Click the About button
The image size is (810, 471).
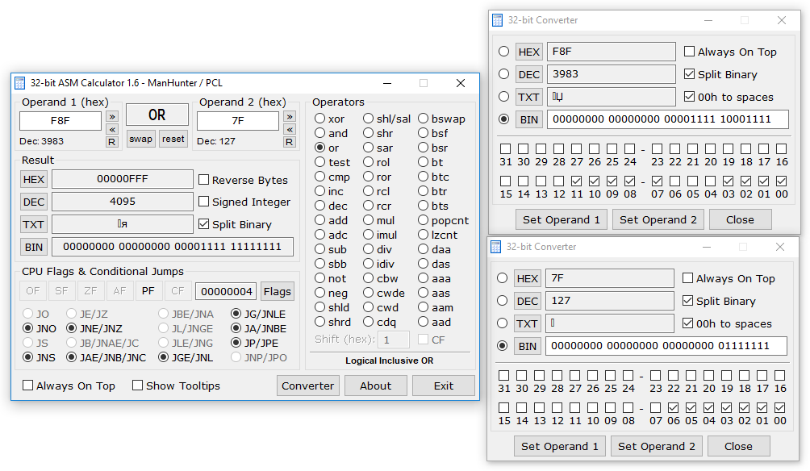pos(375,386)
